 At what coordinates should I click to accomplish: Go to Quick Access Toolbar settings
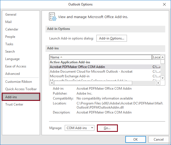click(x=21, y=89)
